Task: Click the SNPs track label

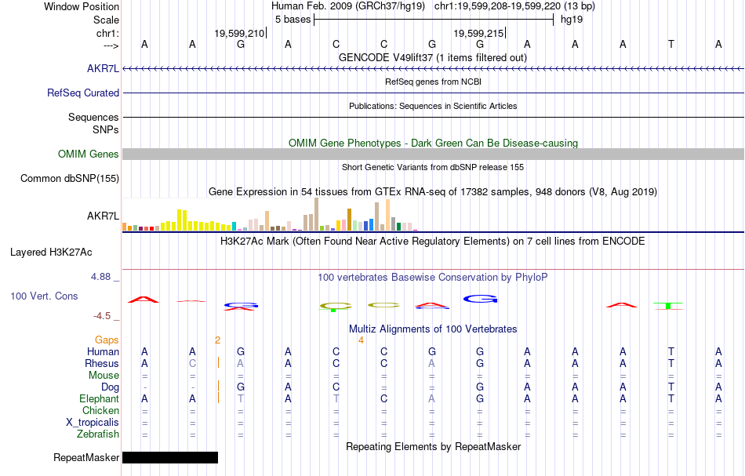Action: [106, 129]
